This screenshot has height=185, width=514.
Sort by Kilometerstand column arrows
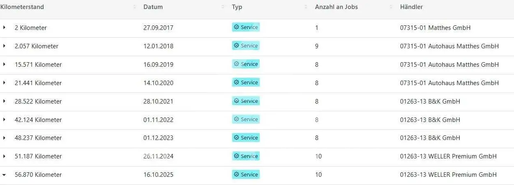(x=135, y=7)
